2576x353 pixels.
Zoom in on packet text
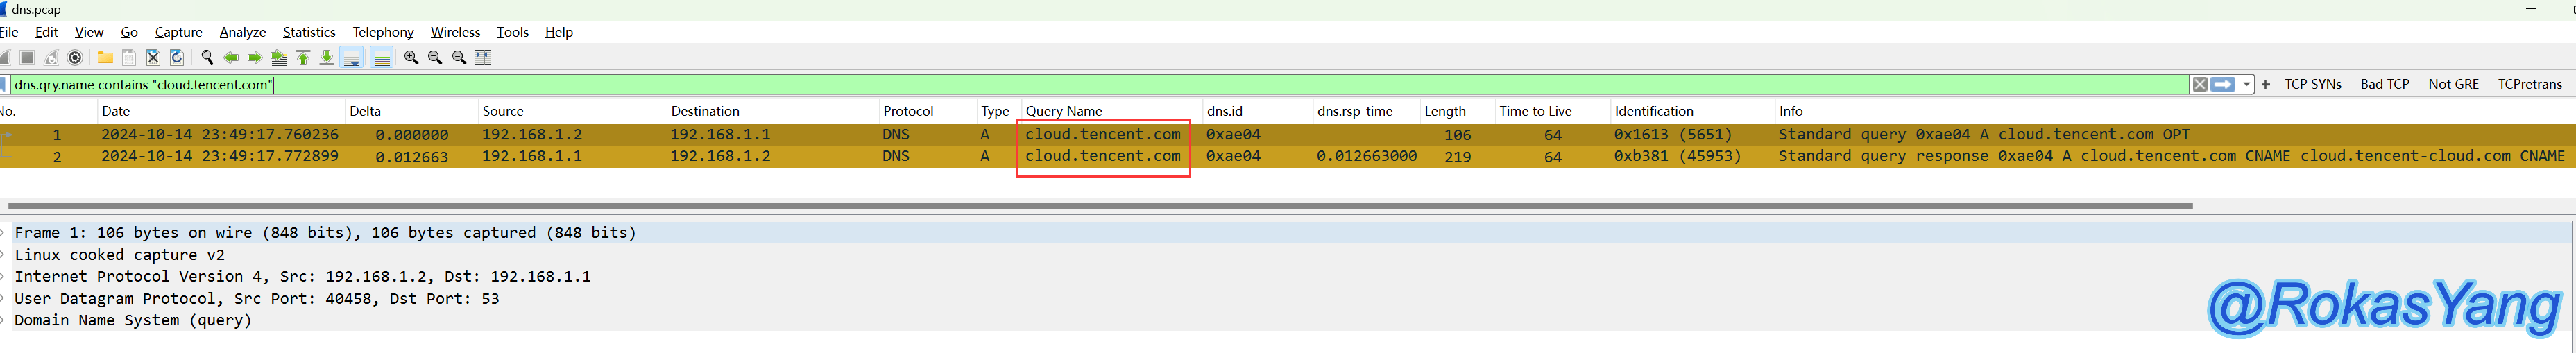pos(411,58)
